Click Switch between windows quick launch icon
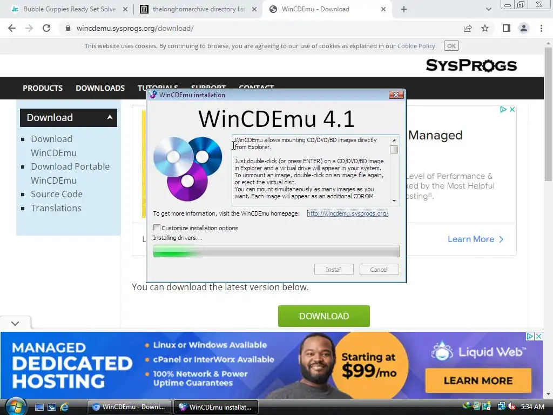The height and width of the screenshot is (415, 553). [x=52, y=407]
